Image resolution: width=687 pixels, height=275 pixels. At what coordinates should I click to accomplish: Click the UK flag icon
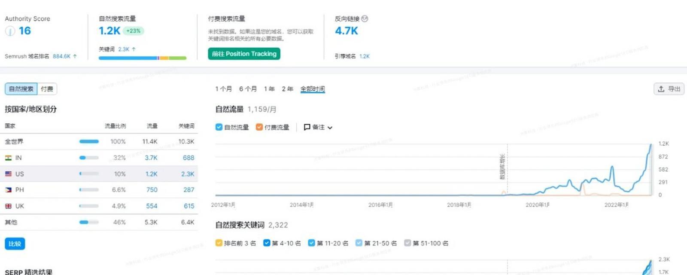click(8, 206)
